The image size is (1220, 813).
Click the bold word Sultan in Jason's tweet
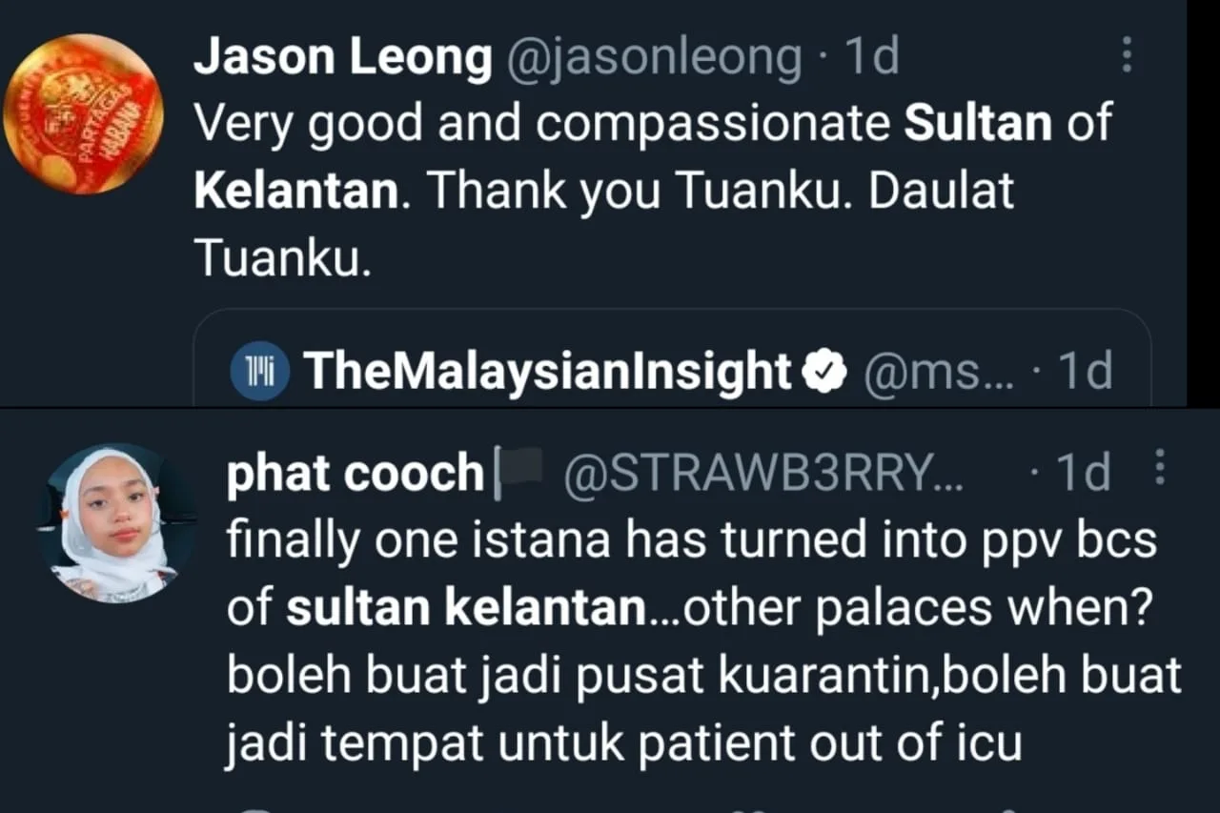(977, 125)
